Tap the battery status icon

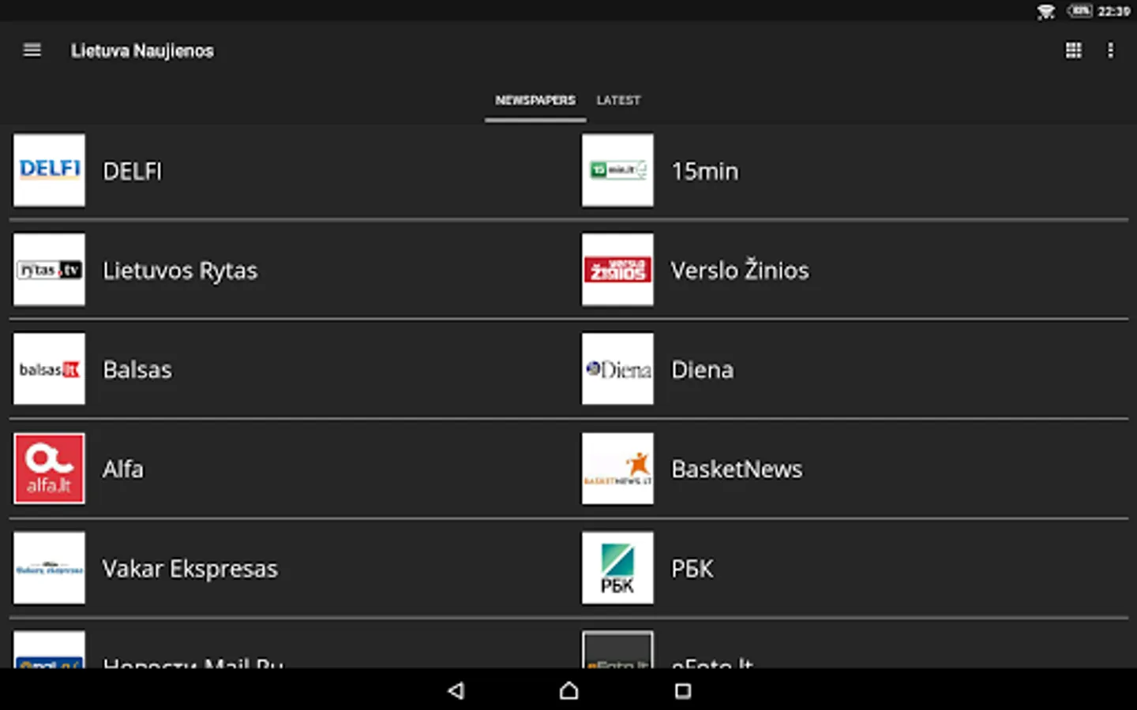pos(1080,11)
